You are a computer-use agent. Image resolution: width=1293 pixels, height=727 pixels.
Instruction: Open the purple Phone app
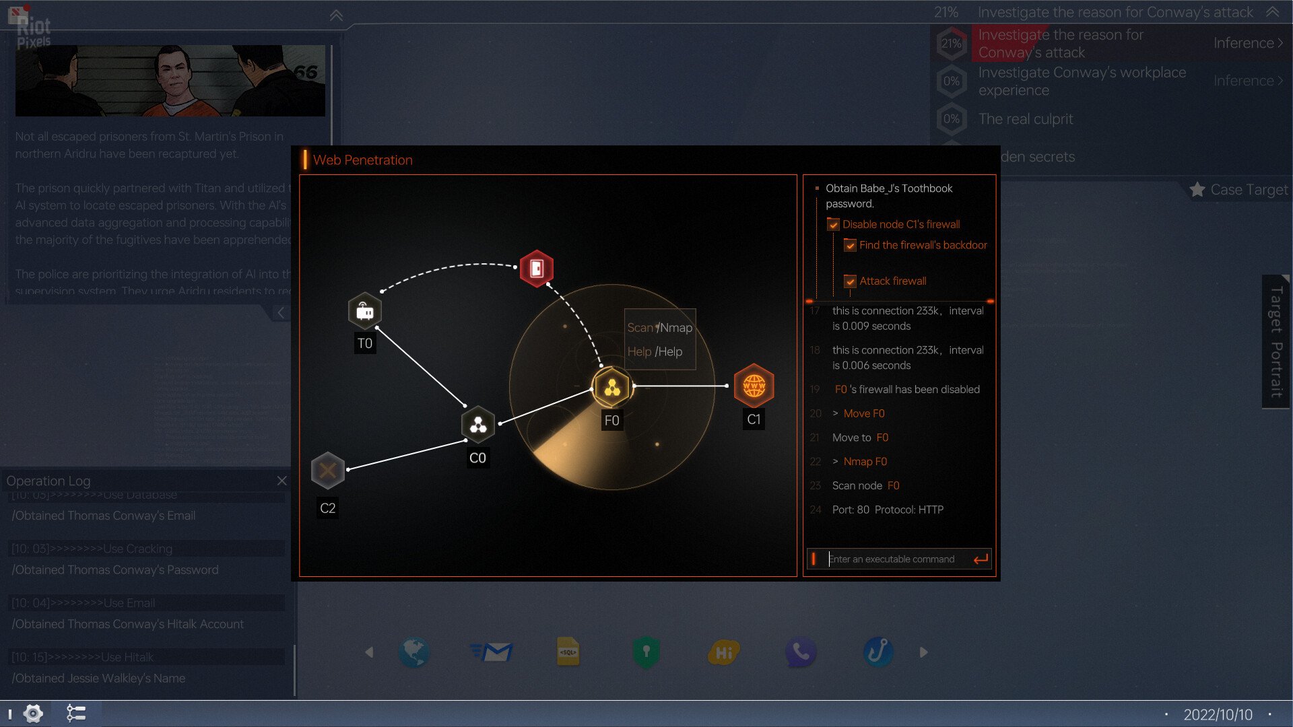tap(800, 652)
